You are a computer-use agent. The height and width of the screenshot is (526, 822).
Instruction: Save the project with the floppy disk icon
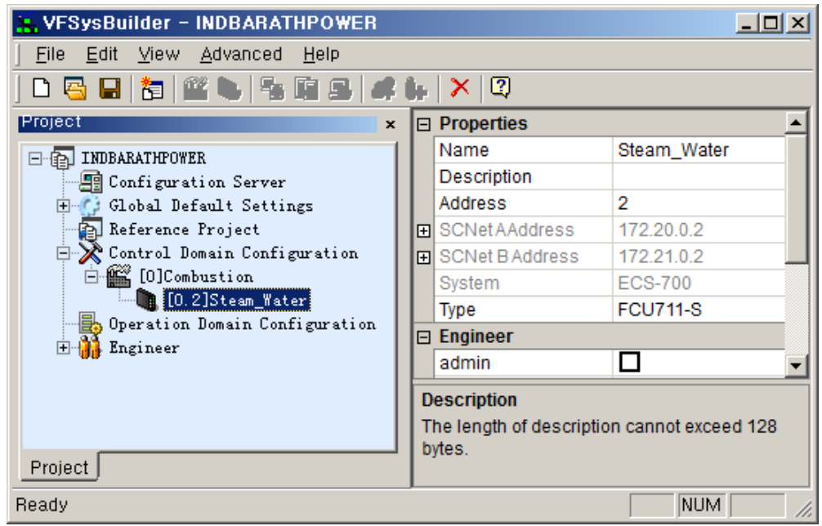click(x=109, y=88)
